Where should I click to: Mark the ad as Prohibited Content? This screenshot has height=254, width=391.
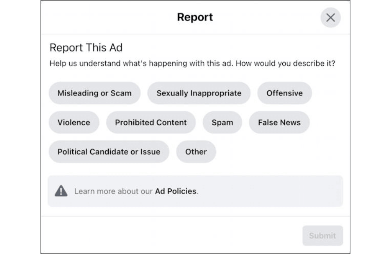tap(151, 122)
